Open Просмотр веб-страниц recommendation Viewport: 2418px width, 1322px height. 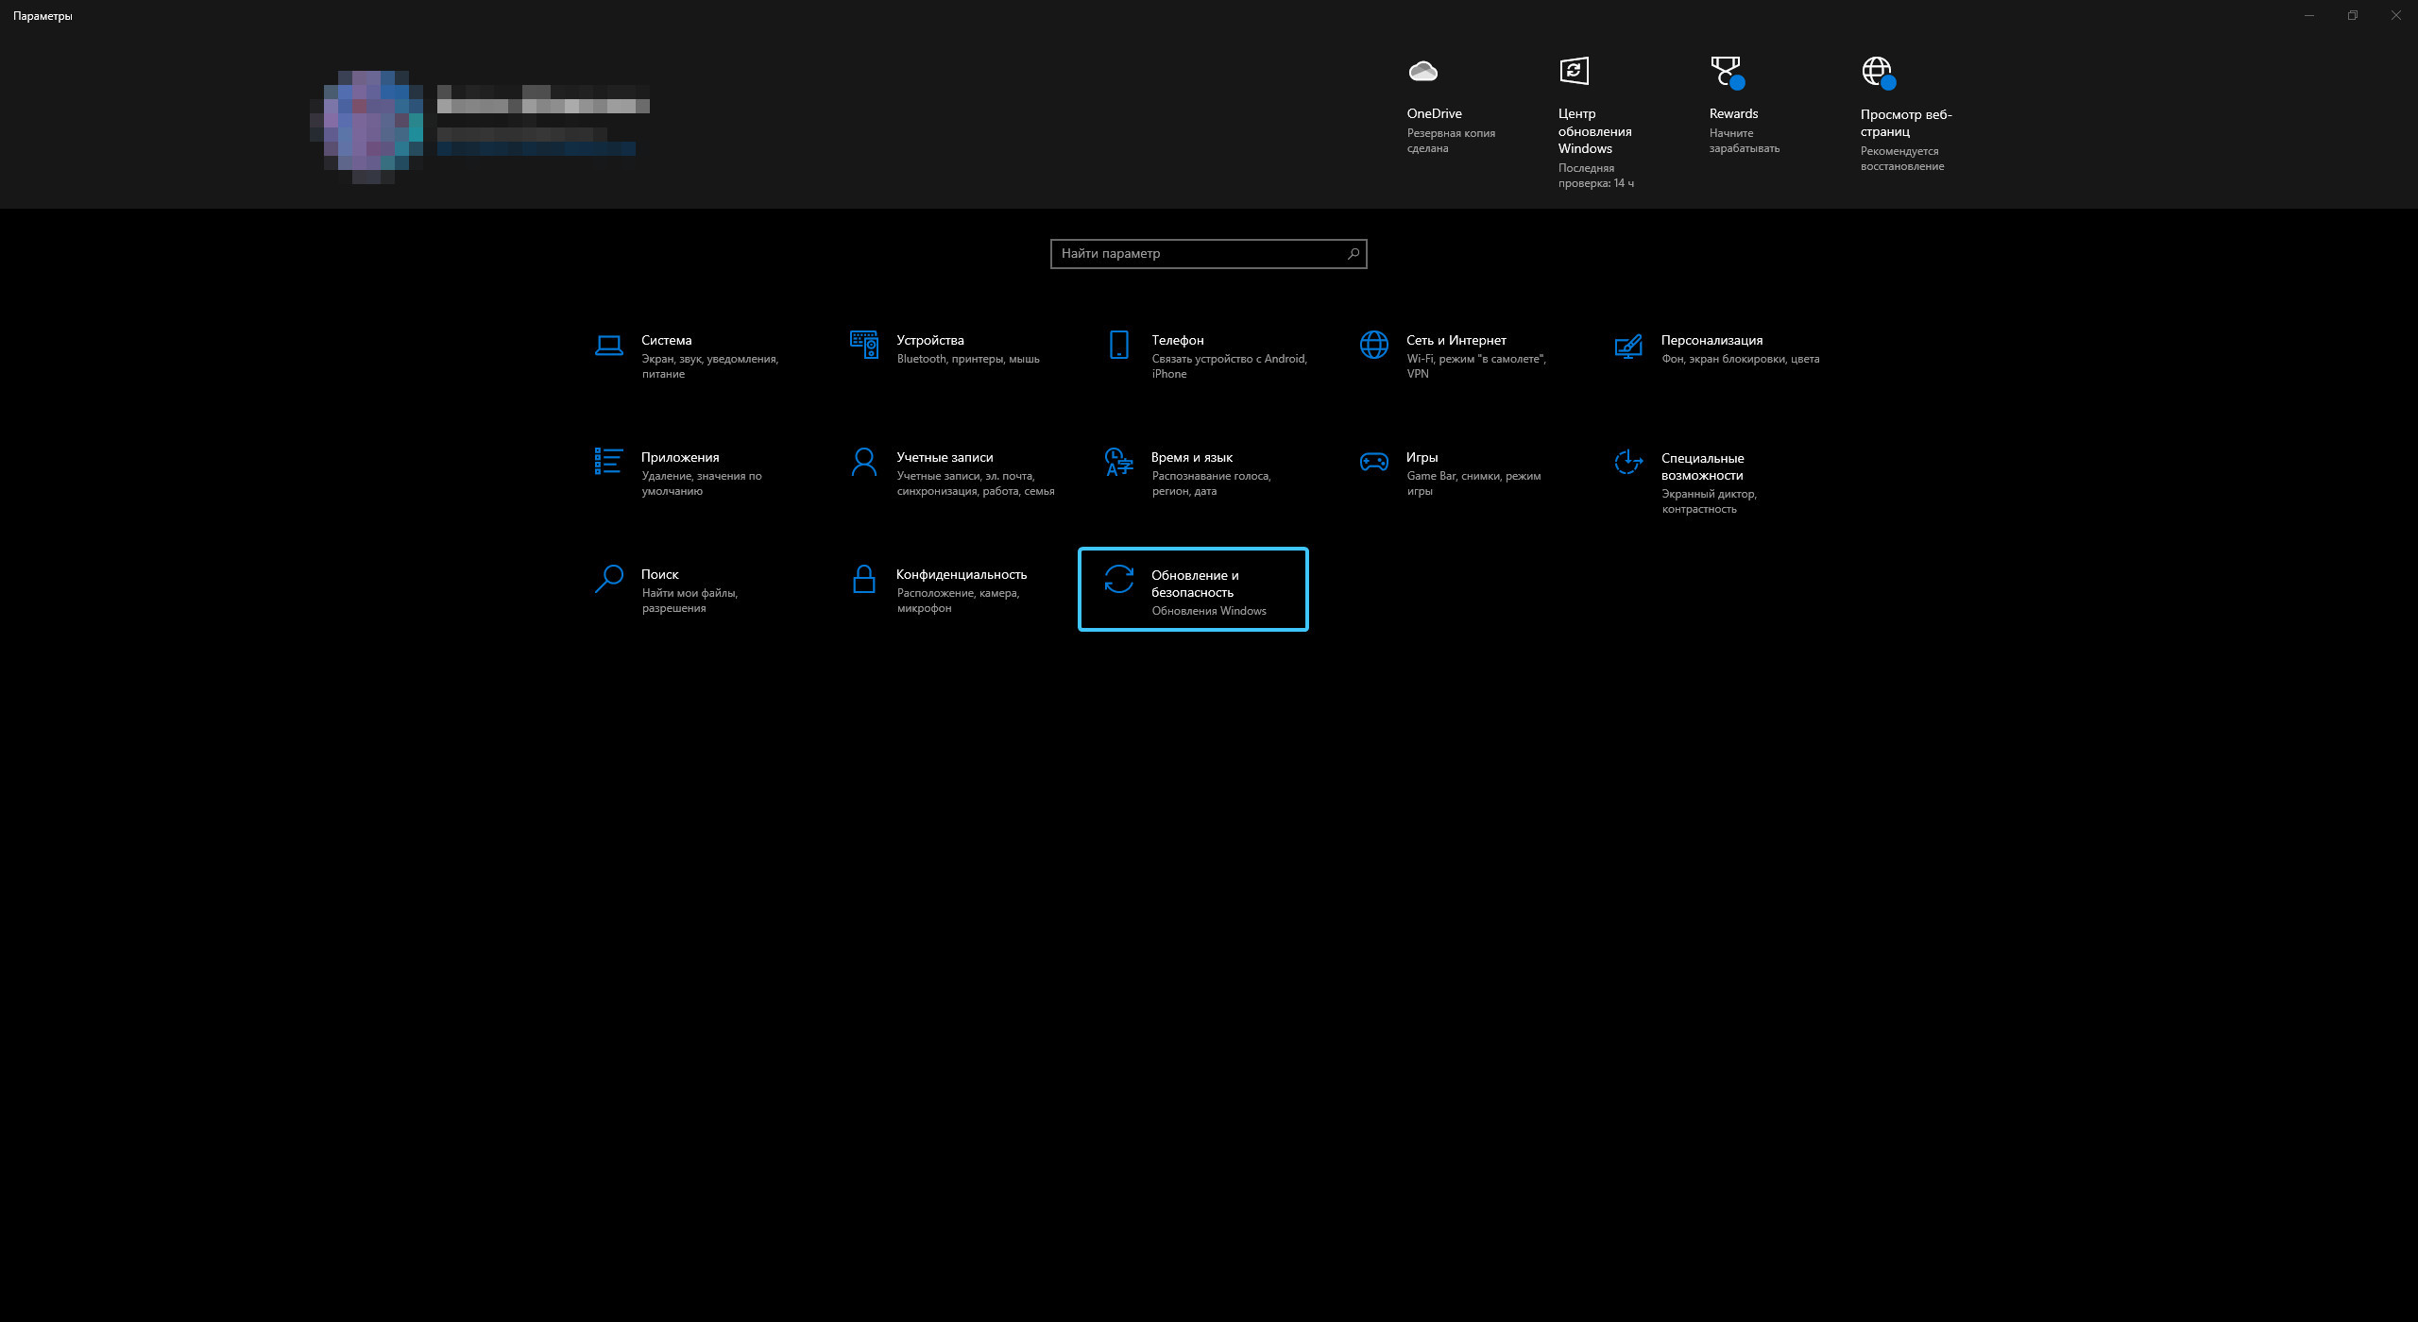tap(1877, 72)
